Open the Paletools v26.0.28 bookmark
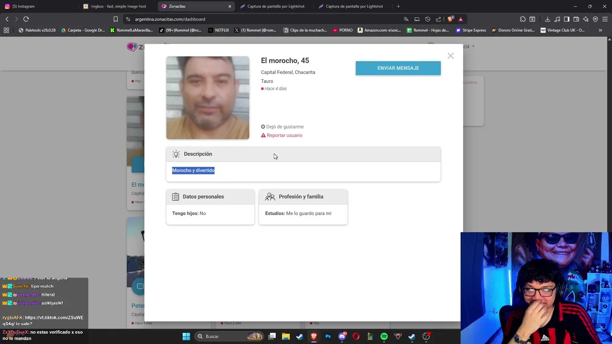This screenshot has width=612, height=344. (x=37, y=30)
